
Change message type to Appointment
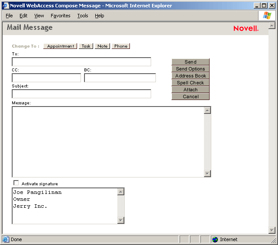[x=60, y=46]
